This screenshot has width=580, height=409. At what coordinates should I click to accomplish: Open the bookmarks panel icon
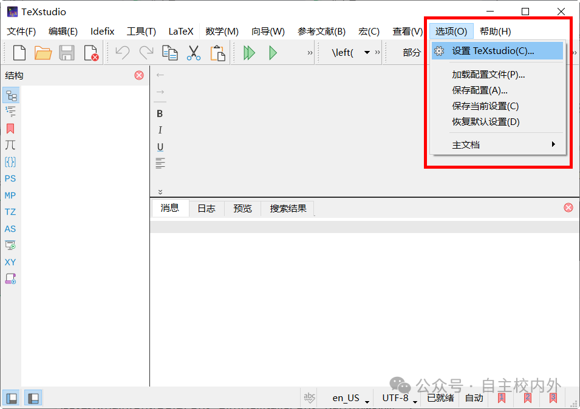pos(10,129)
